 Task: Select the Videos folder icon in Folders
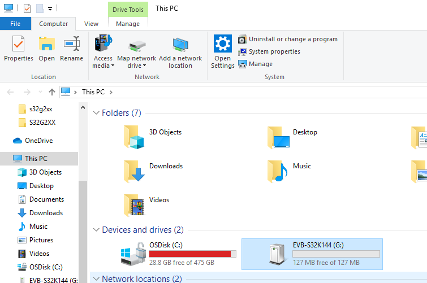[134, 205]
